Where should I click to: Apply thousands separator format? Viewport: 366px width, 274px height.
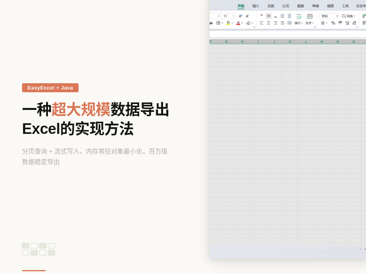pyautogui.click(x=340, y=23)
